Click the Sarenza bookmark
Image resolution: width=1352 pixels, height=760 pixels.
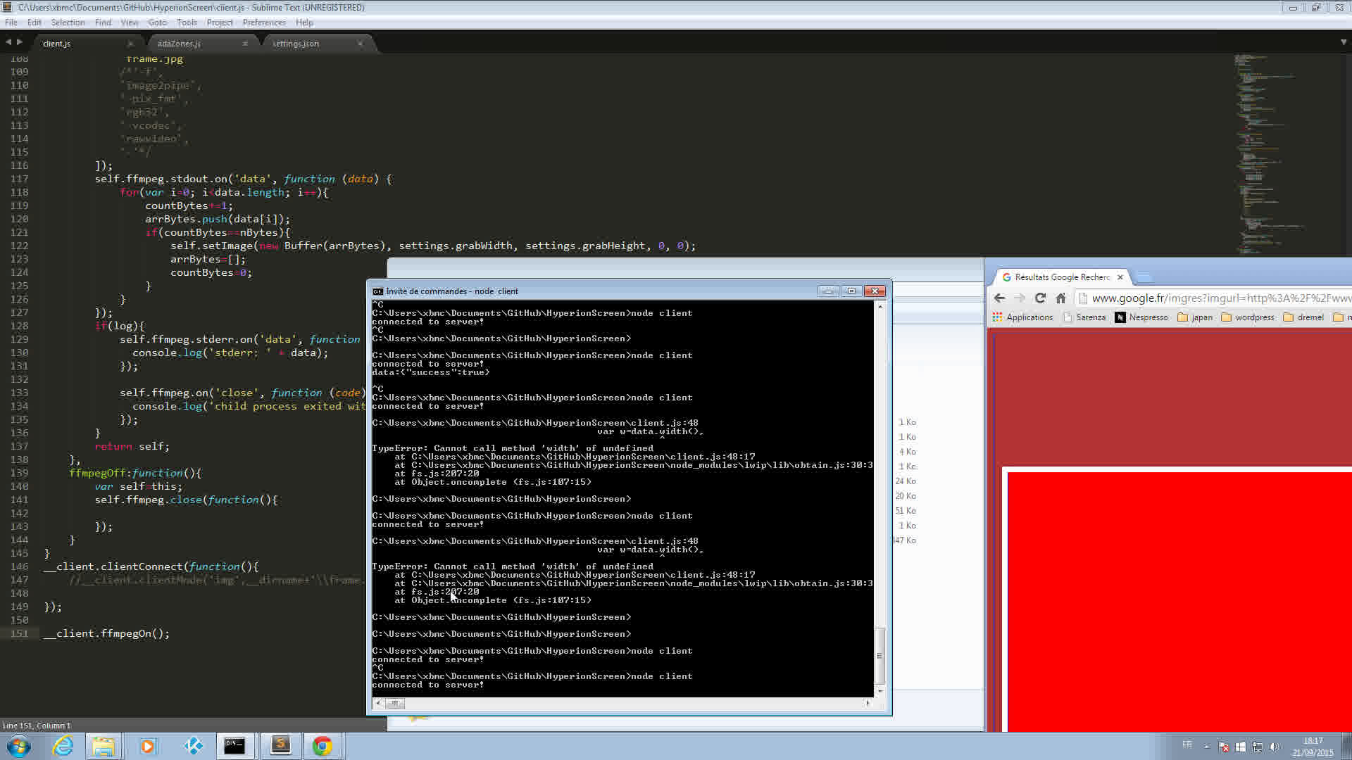(1084, 317)
